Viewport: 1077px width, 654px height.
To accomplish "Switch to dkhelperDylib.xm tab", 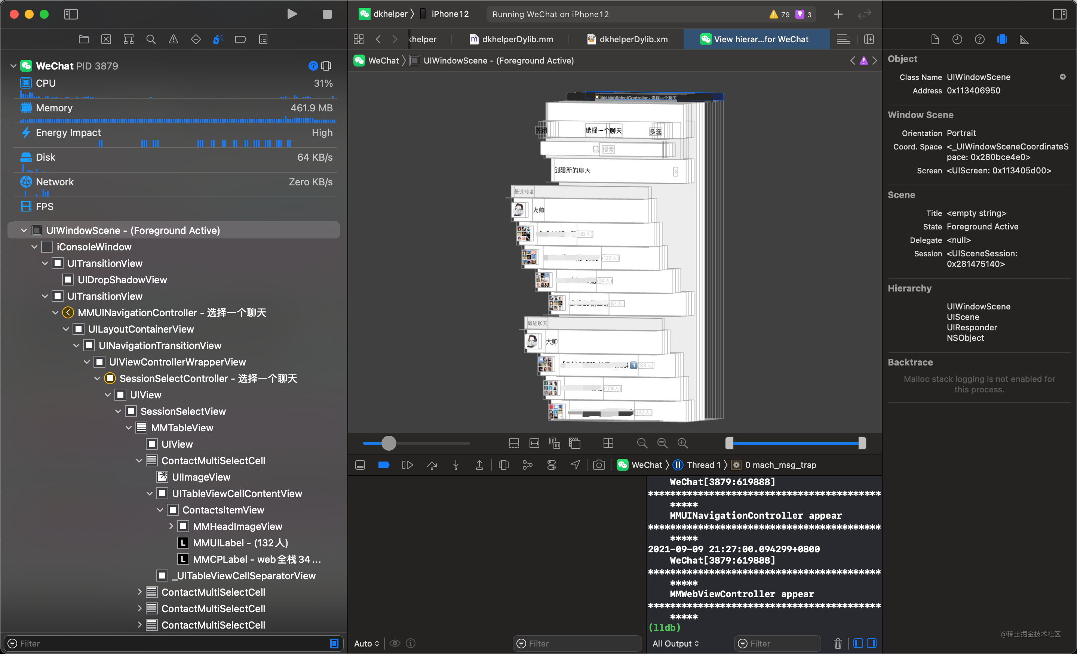I will pyautogui.click(x=627, y=39).
